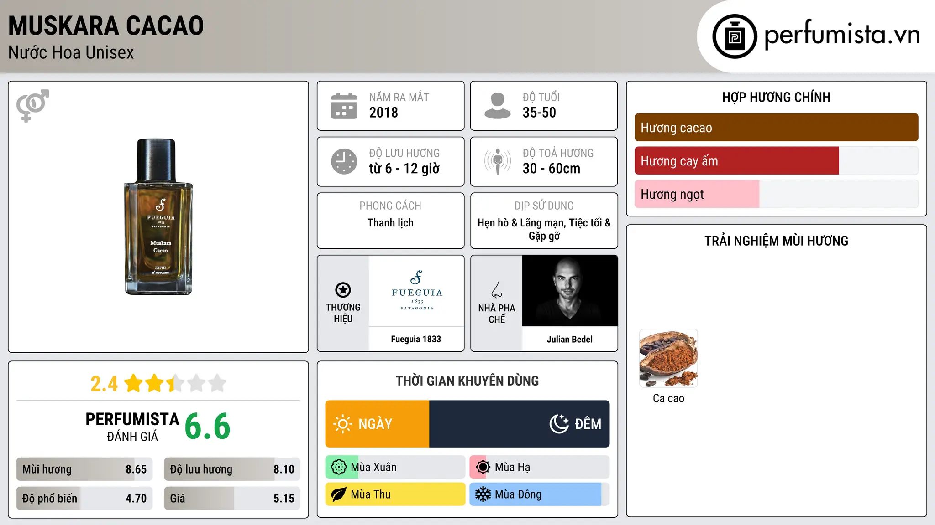
Task: Click the Thanh lịch style value
Action: [x=390, y=223]
